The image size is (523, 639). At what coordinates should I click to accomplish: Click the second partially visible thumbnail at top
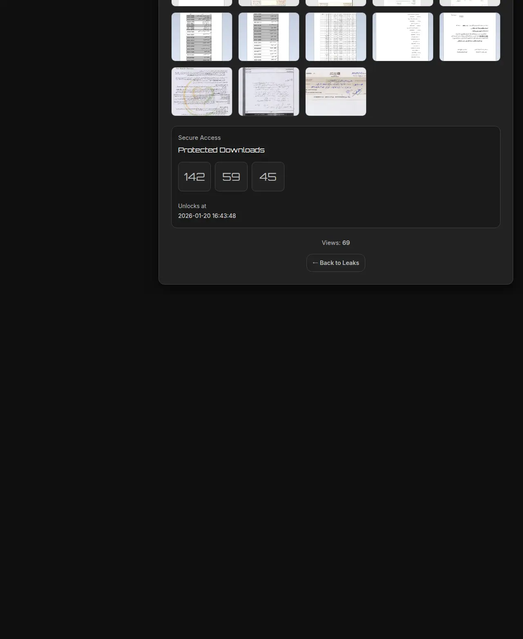click(269, 3)
